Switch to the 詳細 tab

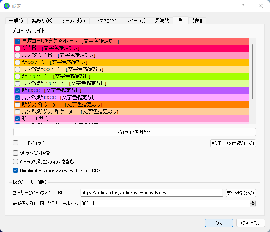(x=197, y=20)
